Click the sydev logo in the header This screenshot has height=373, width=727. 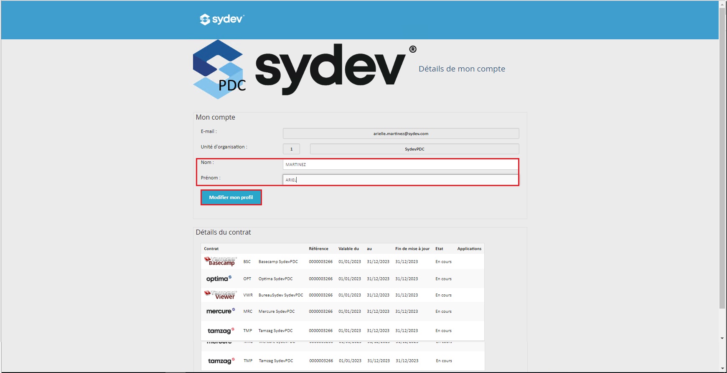[222, 19]
